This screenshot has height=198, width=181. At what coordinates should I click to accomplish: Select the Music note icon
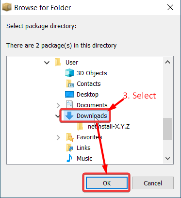pyautogui.click(x=69, y=158)
